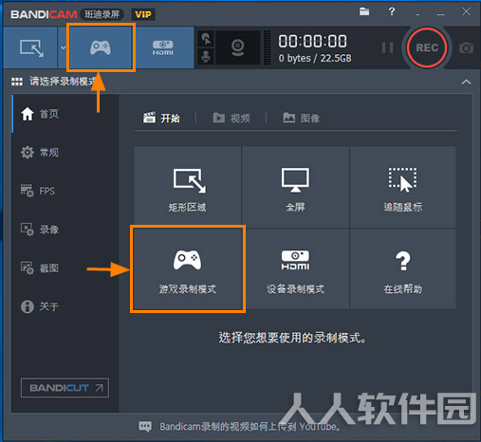Click the 0 bytes / 22.5GB storage text
Viewport: 481px width, 442px height.
pos(315,58)
